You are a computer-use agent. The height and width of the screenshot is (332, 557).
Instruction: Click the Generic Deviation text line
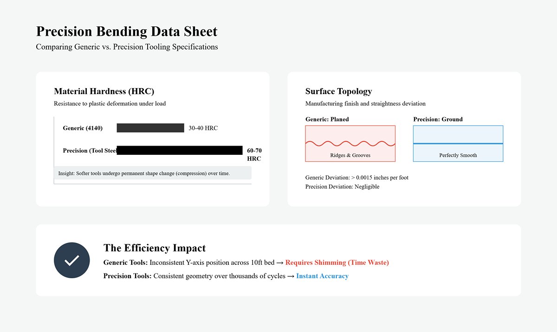(x=357, y=178)
